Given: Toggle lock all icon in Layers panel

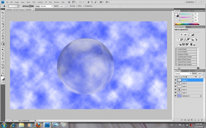Looking at the screenshot, I should click(186, 77).
